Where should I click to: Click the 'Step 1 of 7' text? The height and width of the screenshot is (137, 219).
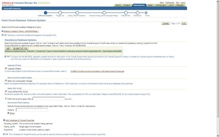176,24
